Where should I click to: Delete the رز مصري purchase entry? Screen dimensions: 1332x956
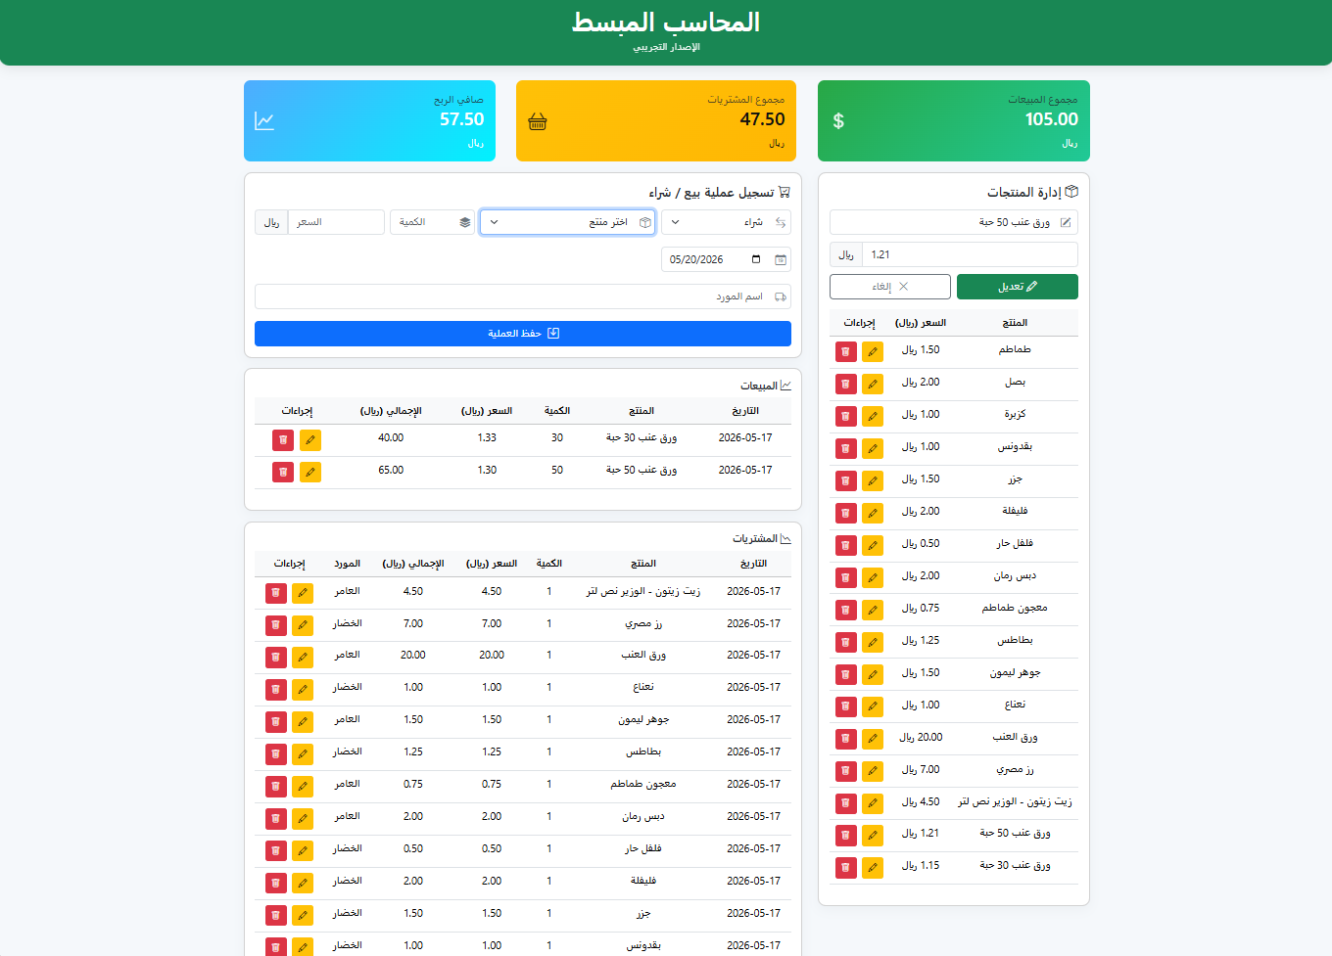pos(276,625)
